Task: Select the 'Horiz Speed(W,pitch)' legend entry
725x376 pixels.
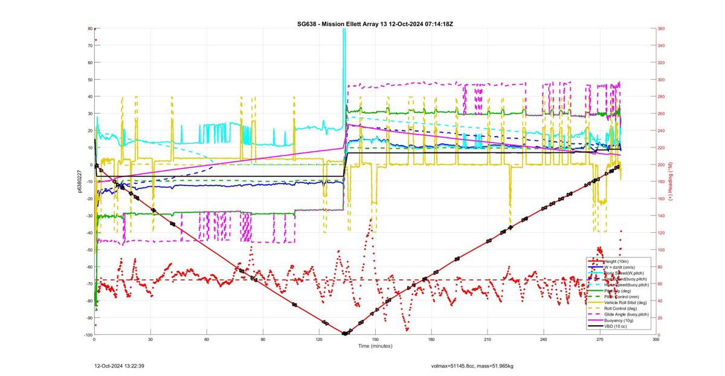Action: tap(625, 273)
